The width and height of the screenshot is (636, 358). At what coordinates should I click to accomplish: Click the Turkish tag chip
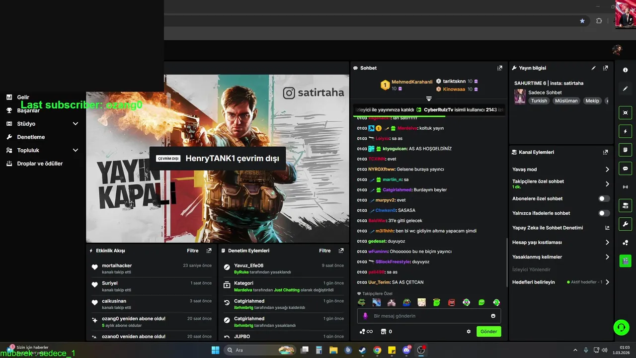point(539,101)
